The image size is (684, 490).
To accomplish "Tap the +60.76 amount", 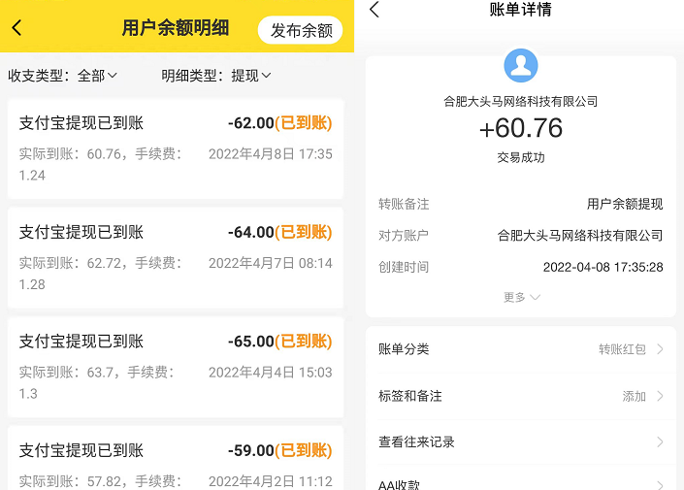I will (x=521, y=128).
